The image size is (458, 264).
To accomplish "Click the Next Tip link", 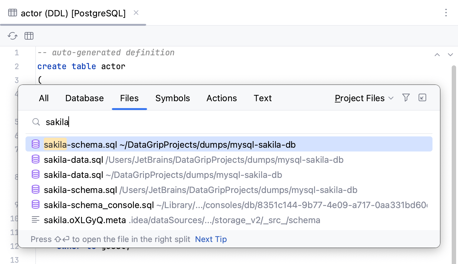I will click(x=211, y=239).
